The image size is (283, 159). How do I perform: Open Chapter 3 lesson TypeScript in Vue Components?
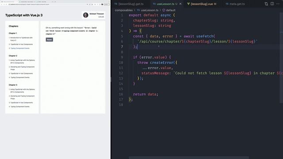pyautogui.click(x=21, y=103)
